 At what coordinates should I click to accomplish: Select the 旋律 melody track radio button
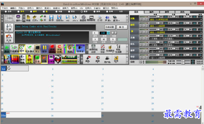point(82,11)
